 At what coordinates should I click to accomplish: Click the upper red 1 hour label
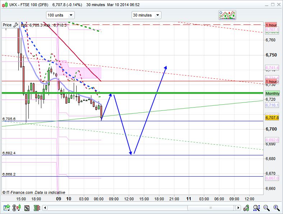[x=271, y=25]
